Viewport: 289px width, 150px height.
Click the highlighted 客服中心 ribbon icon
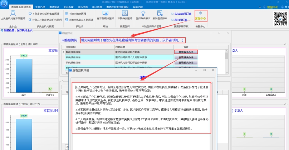(200, 15)
